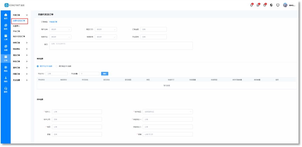Open the 海外仓库 warehouse dropdown
The height and width of the screenshot is (147, 302).
61,29
